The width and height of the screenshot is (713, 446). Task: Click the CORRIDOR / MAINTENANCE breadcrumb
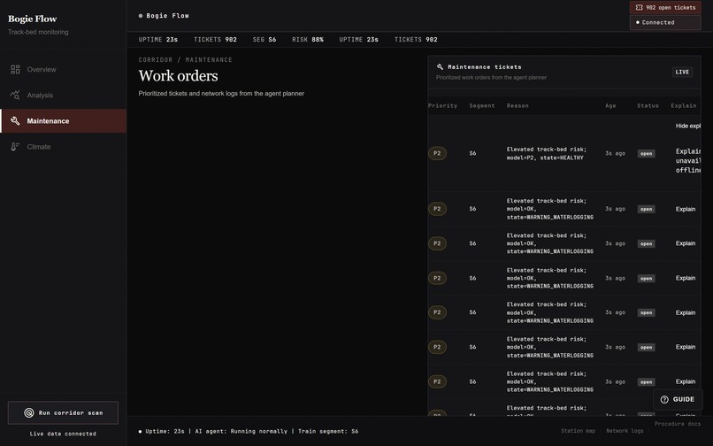[185, 59]
